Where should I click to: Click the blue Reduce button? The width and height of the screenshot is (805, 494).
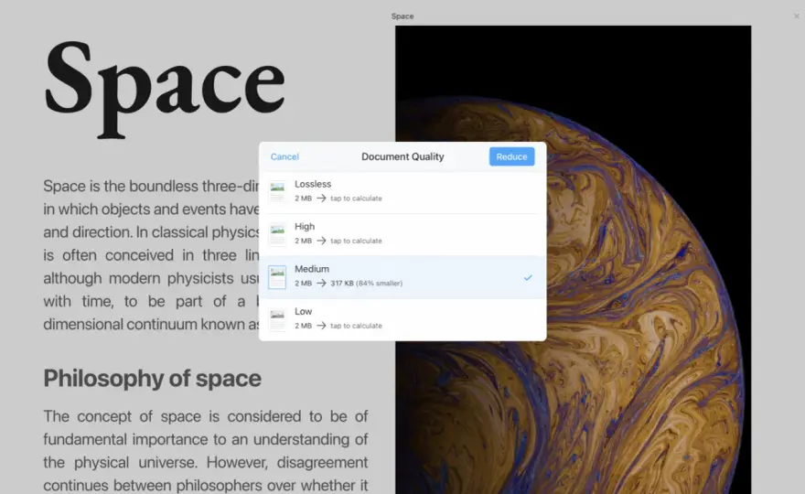pos(511,156)
